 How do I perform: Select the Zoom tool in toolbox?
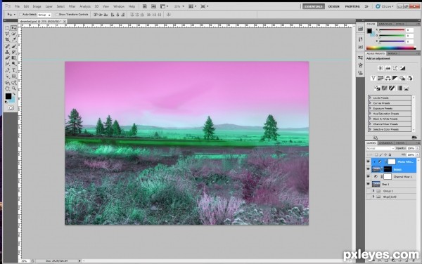tap(14, 88)
